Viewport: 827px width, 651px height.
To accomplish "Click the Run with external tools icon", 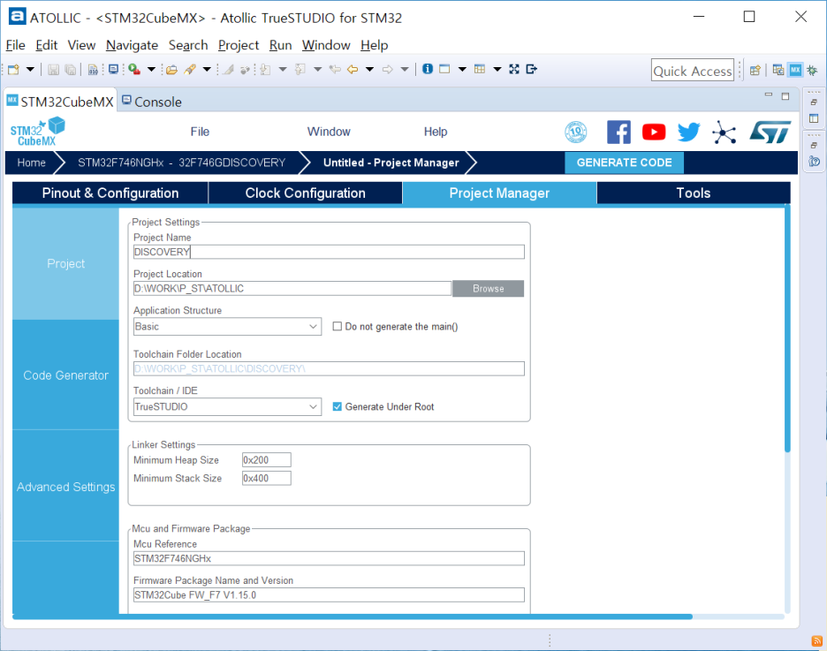I will coord(134,70).
